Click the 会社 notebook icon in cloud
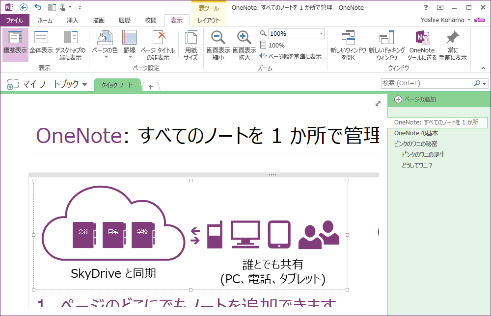Screen dimensions: 491x316 coord(84,235)
